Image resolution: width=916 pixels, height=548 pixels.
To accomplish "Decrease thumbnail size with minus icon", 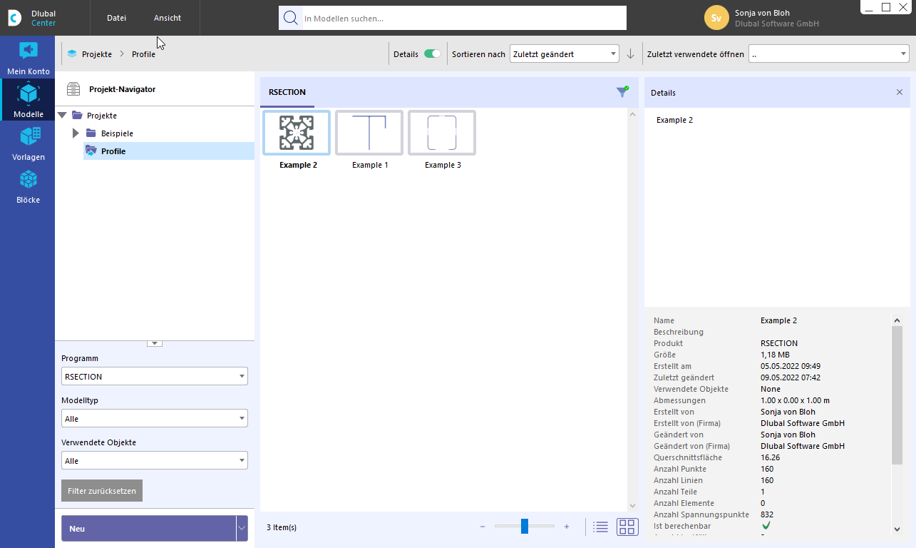I will click(x=483, y=527).
